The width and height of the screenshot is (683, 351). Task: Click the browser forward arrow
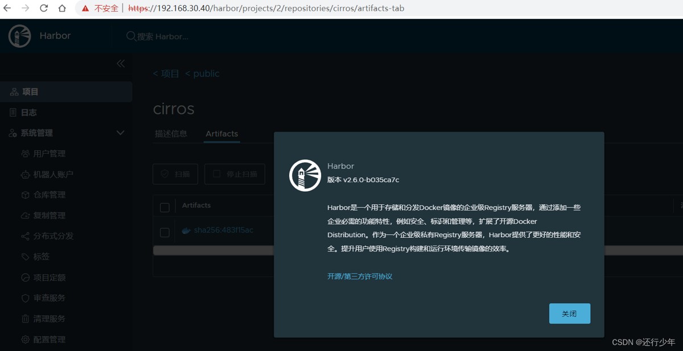[x=25, y=9]
